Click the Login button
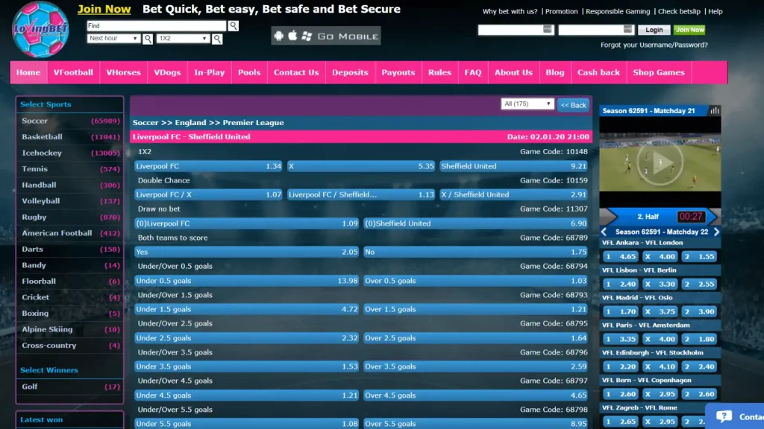764x429 pixels. (654, 30)
